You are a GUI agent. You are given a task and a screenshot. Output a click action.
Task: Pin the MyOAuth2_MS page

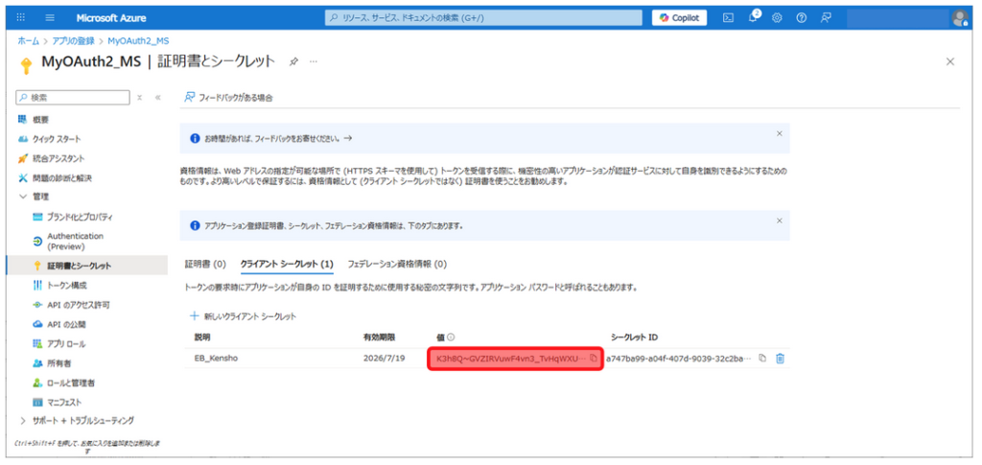(x=293, y=61)
